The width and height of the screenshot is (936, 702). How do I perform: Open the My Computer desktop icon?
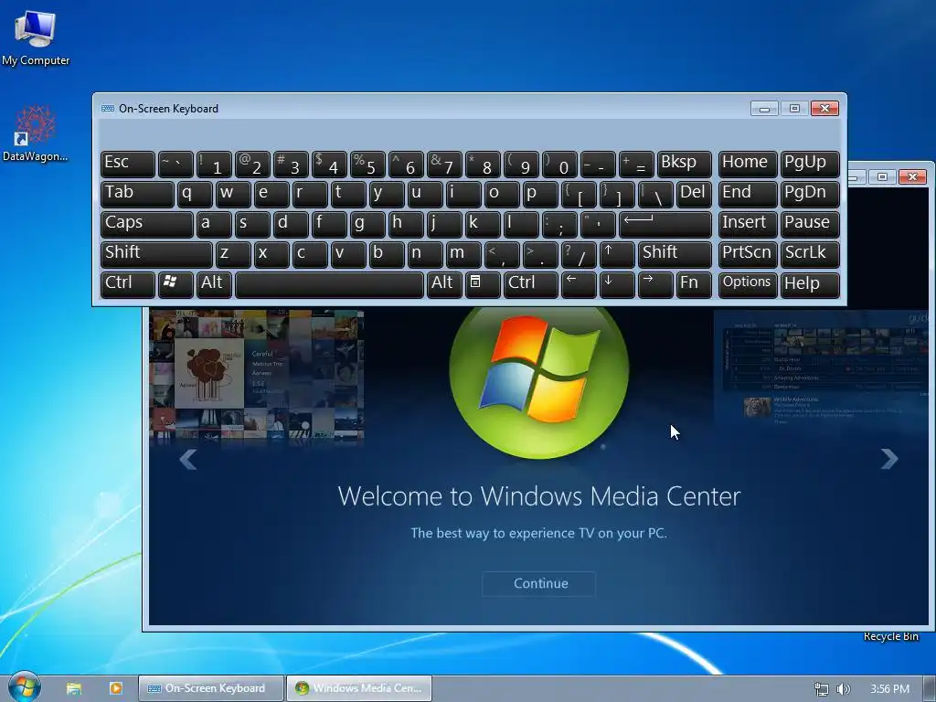(36, 37)
